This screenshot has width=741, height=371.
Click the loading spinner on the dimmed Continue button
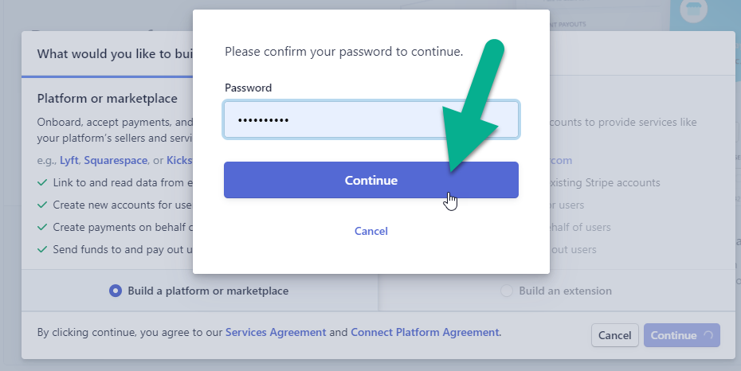[x=708, y=336]
